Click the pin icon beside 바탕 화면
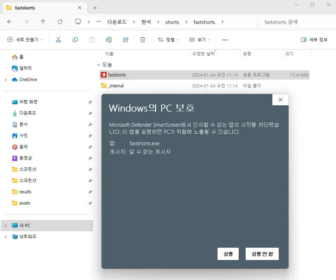This screenshot has width=336, height=280. [x=90, y=102]
